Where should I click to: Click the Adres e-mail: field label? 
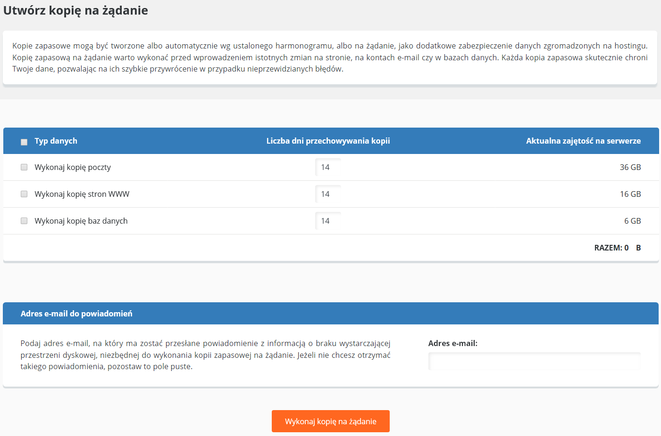click(453, 343)
